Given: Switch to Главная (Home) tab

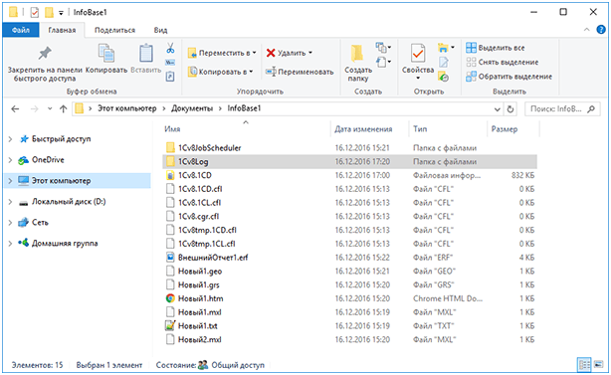Looking at the screenshot, I should pyautogui.click(x=62, y=31).
